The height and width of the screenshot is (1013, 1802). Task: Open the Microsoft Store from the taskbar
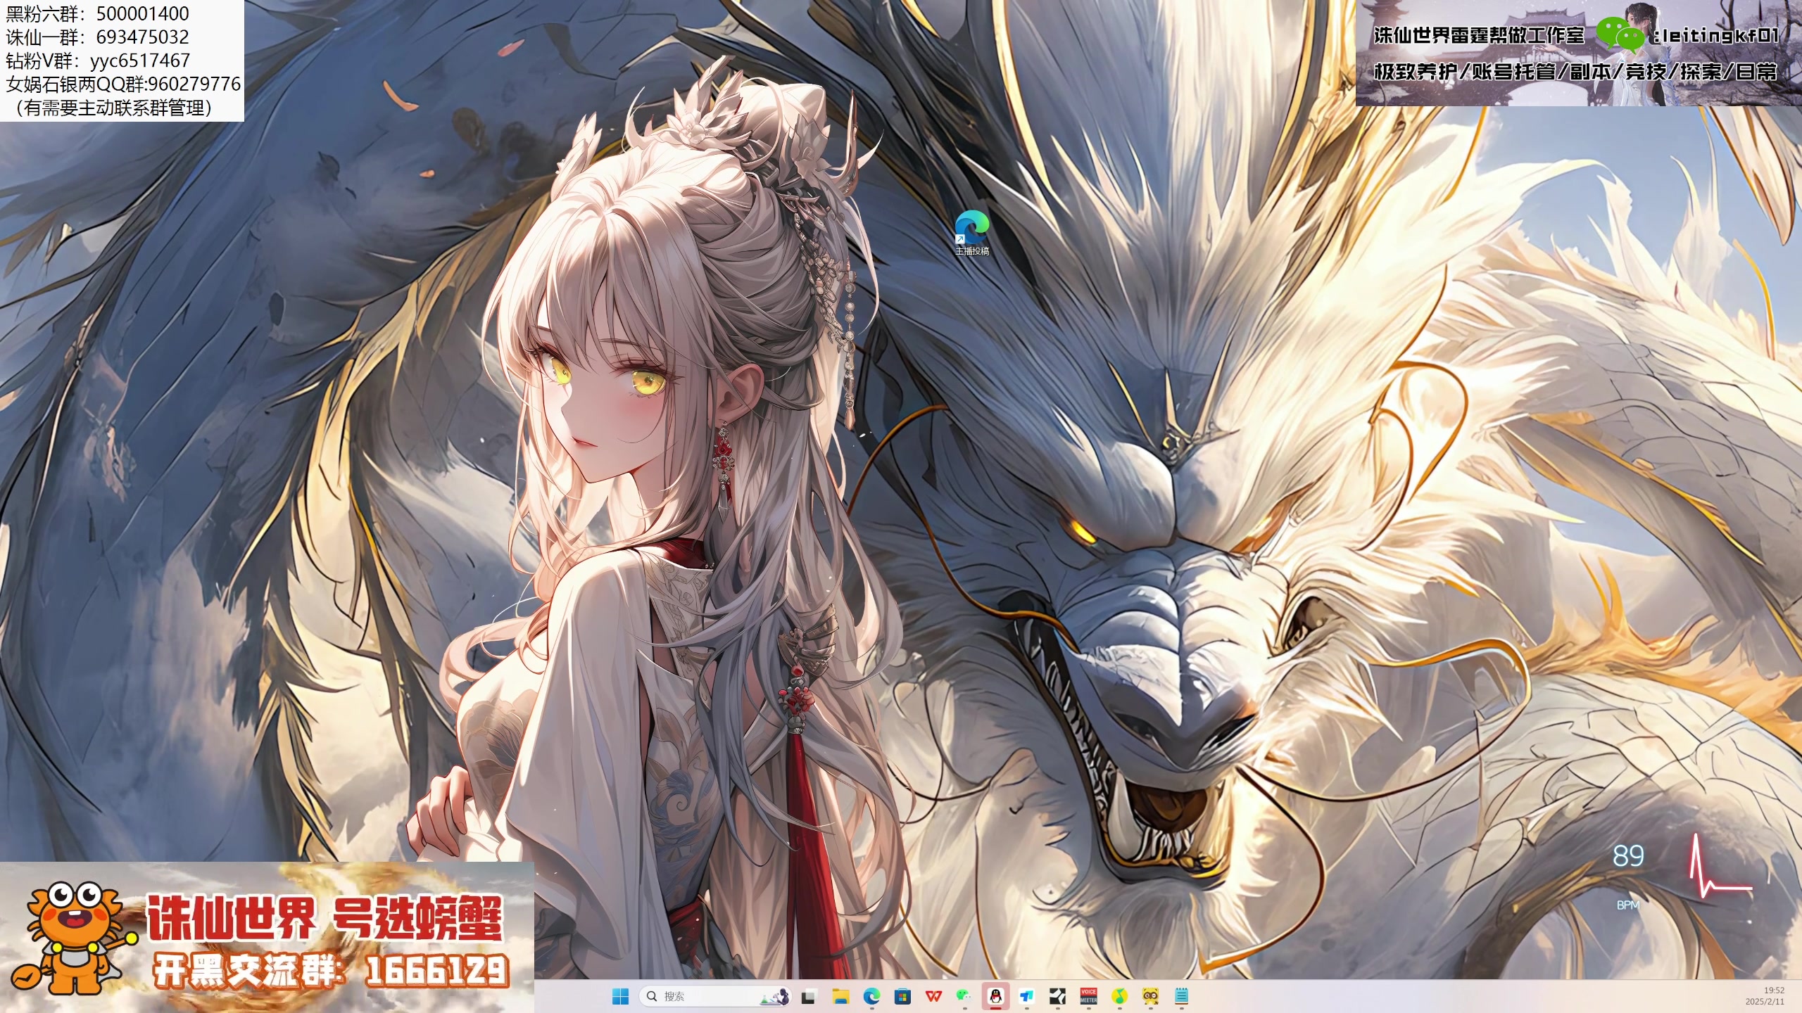902,997
